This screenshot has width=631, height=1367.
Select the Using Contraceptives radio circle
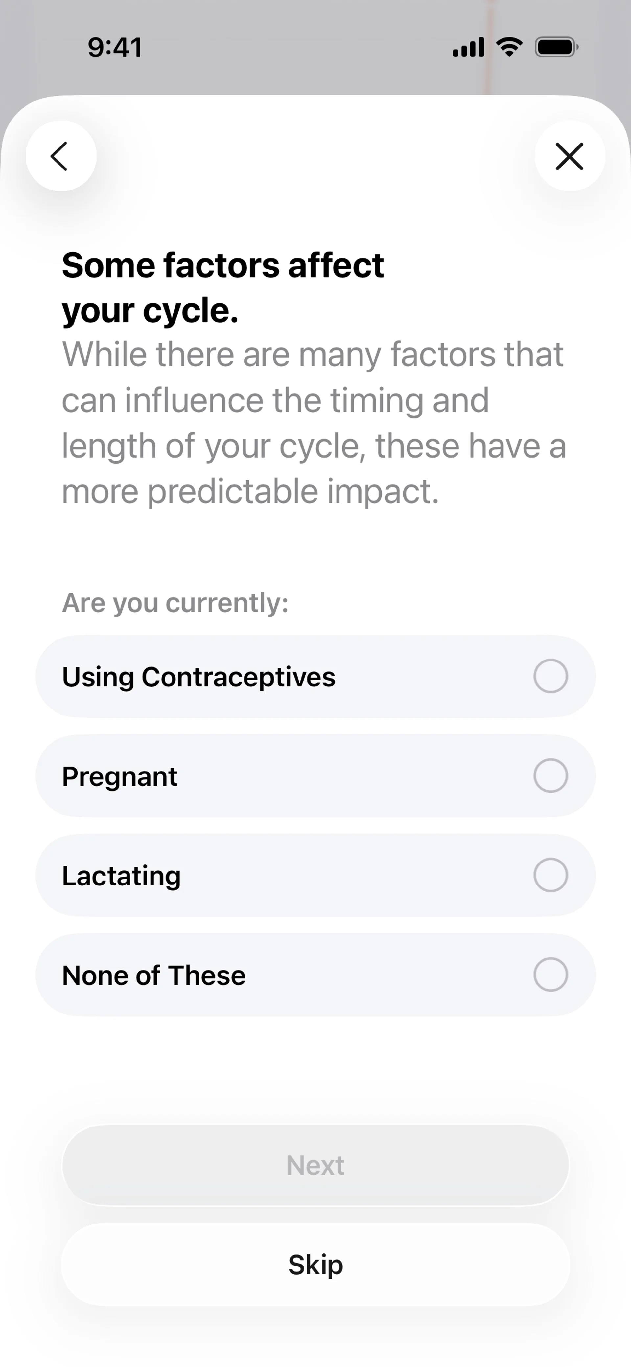550,676
